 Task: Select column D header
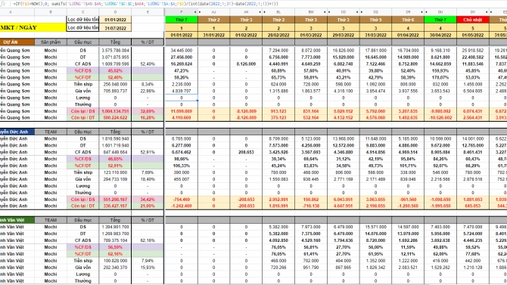click(115, 12)
